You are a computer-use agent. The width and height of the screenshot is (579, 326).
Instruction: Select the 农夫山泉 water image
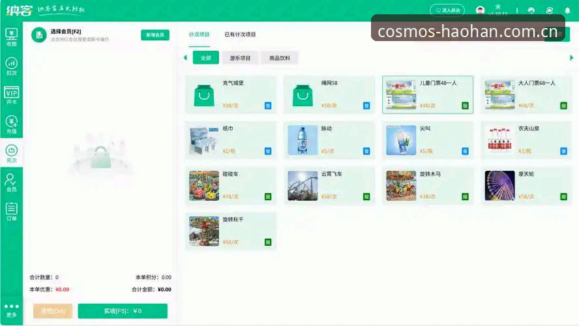click(x=499, y=140)
